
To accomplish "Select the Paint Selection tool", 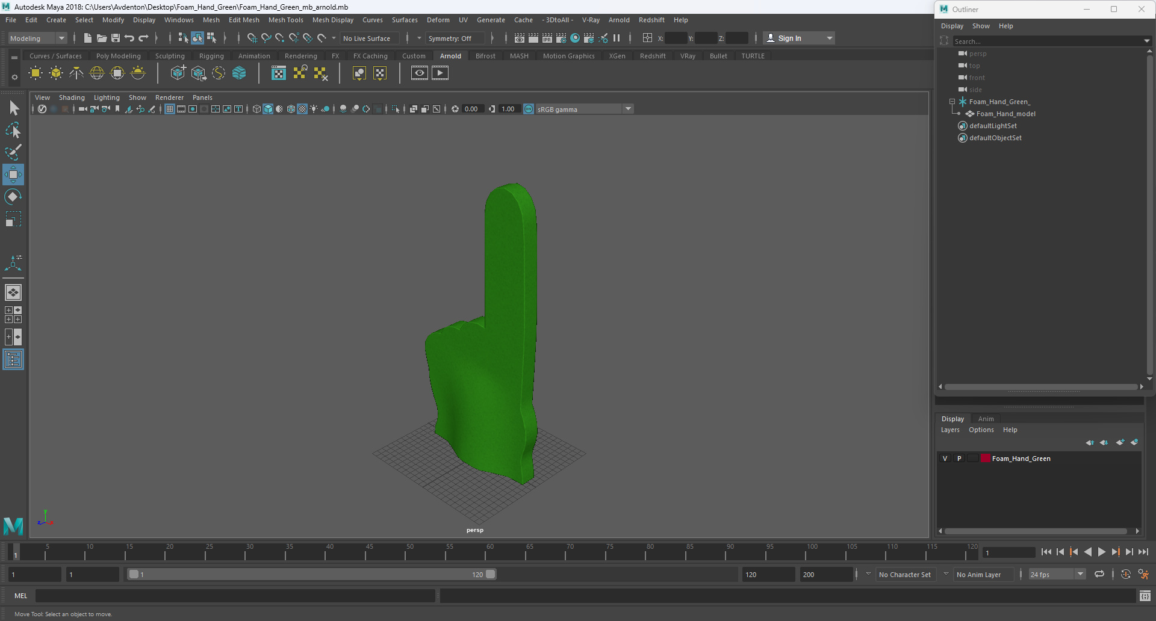I will point(13,152).
